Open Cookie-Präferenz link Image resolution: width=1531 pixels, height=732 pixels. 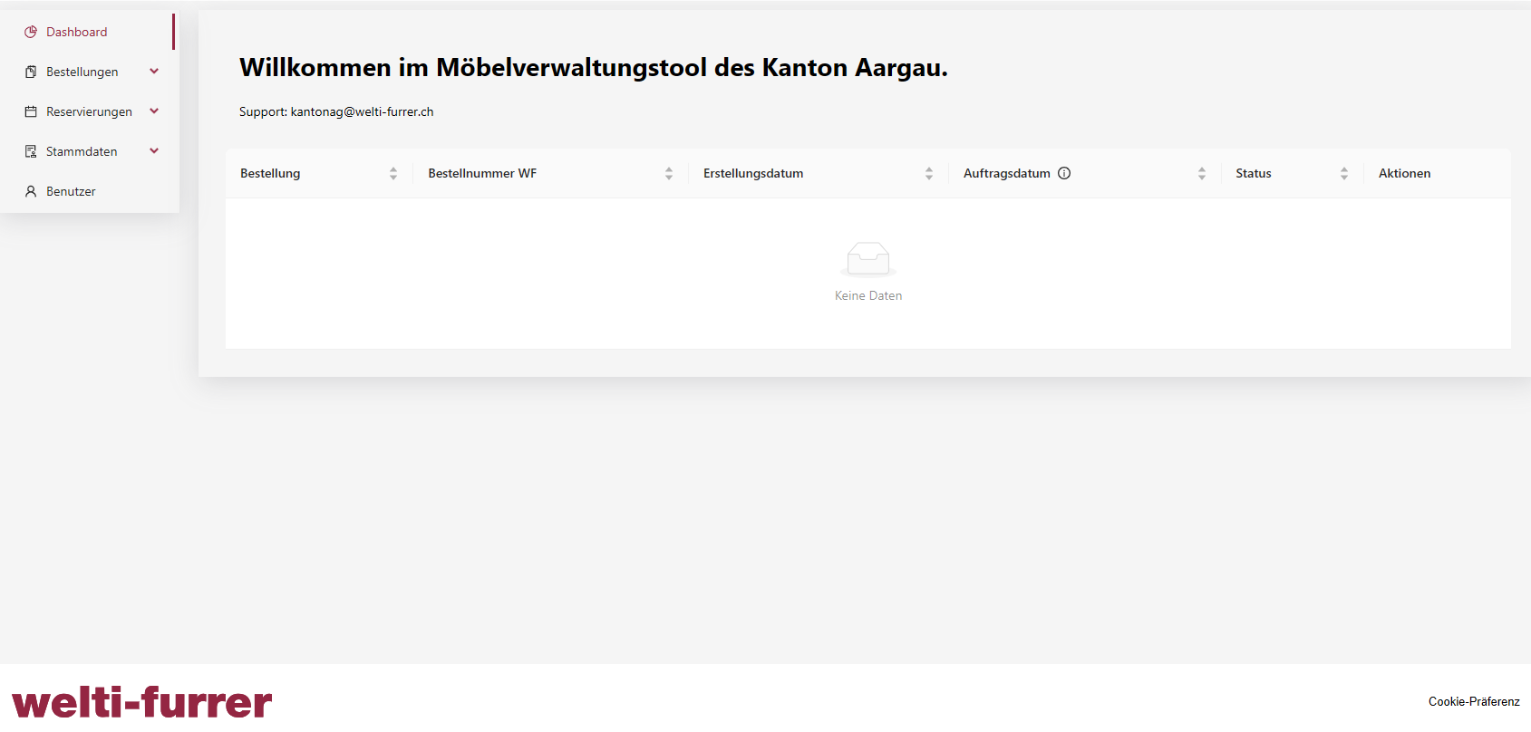(x=1473, y=701)
